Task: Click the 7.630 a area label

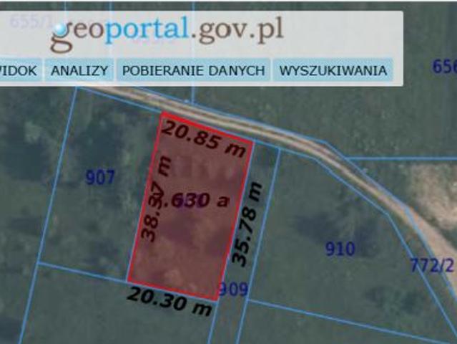Action: tap(194, 201)
